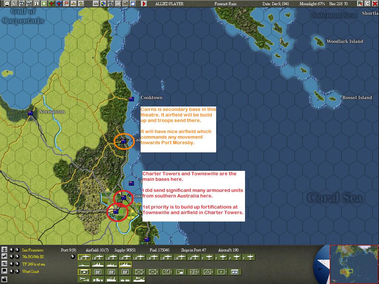Select the highlighted headquarters flag unit icon

click(x=84, y=272)
